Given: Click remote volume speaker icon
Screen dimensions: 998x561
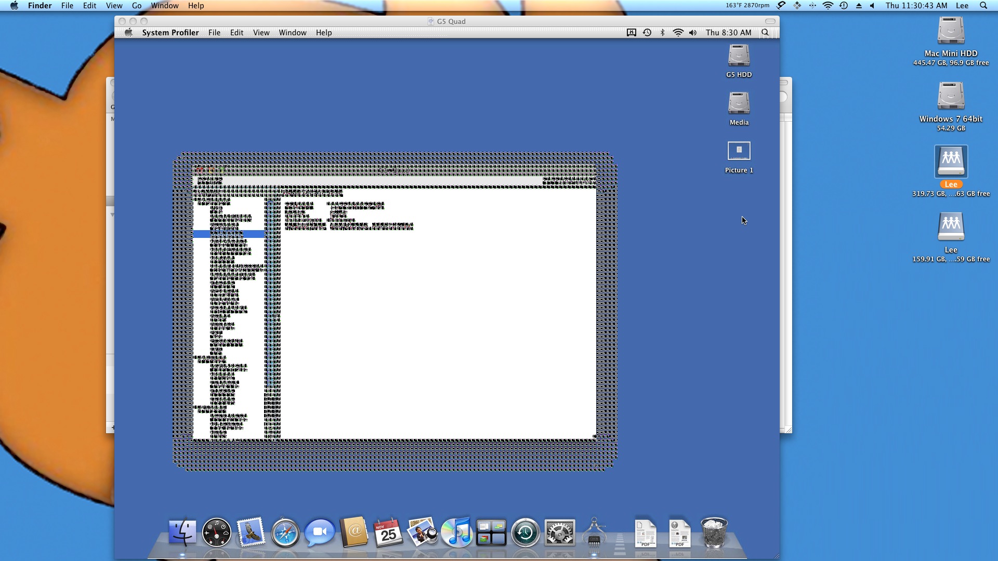Looking at the screenshot, I should click(x=693, y=32).
